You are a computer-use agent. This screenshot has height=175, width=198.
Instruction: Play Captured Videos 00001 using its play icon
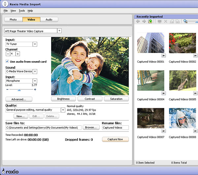[164, 56]
